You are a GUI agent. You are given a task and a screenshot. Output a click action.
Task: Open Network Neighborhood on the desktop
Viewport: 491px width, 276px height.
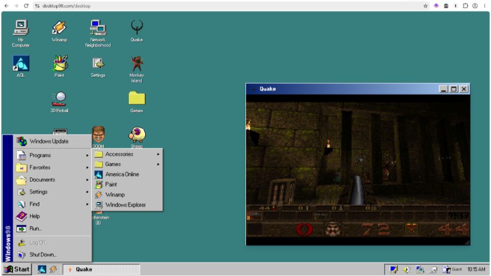pos(98,33)
